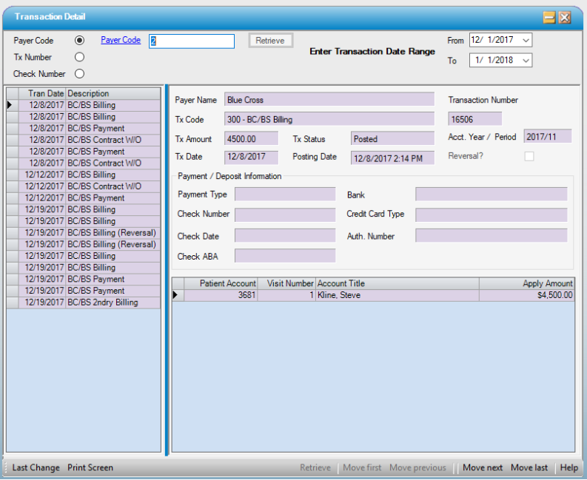
Task: Open the To date dropdown
Action: coord(526,61)
